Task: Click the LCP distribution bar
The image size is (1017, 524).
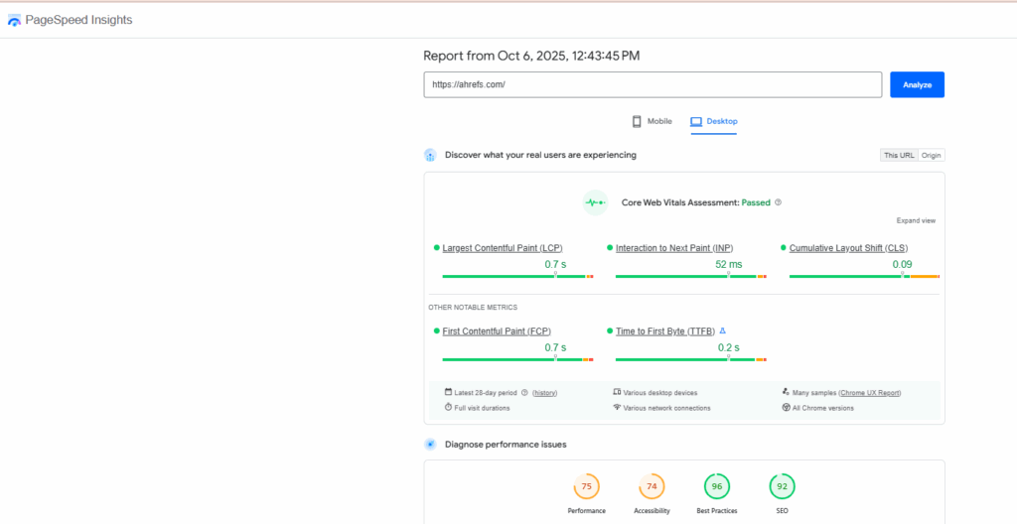Action: [517, 276]
